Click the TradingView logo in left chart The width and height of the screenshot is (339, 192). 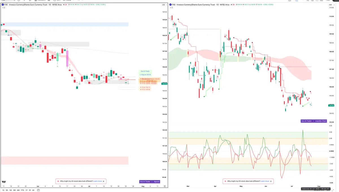click(x=4, y=182)
